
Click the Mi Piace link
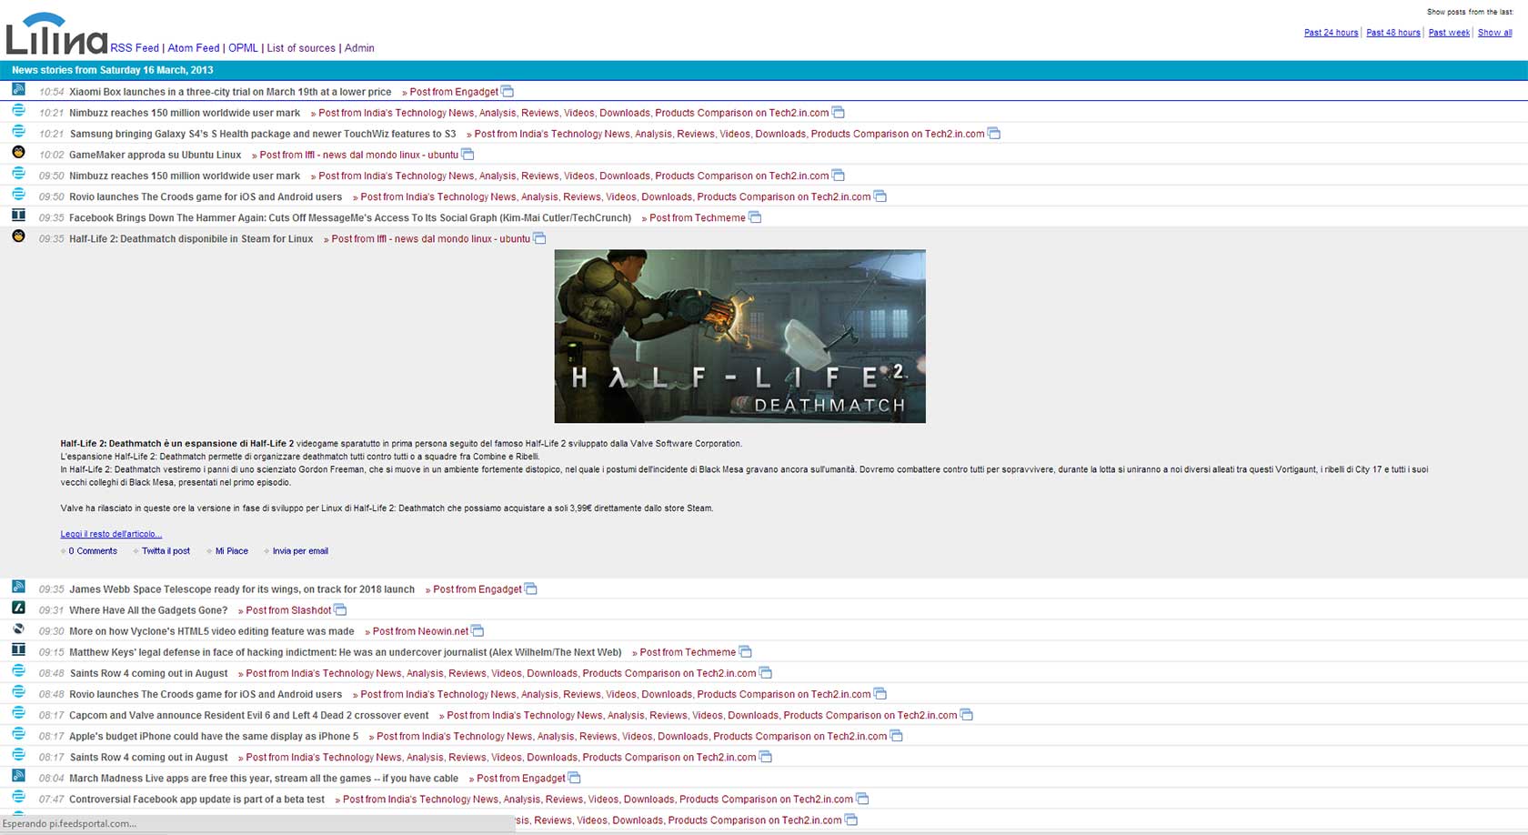(231, 551)
